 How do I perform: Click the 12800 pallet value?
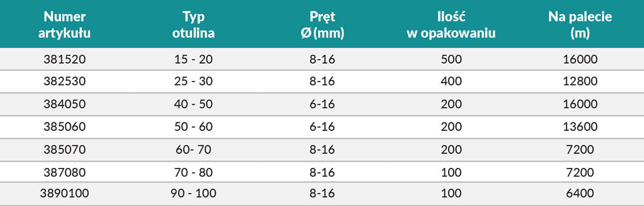click(x=580, y=82)
